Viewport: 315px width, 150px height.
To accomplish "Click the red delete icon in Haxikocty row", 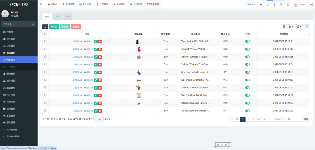I will tap(100, 49).
